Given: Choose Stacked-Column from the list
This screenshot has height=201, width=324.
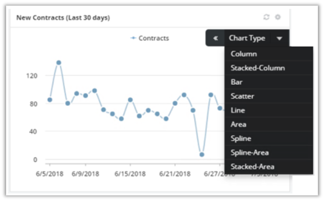Looking at the screenshot, I should (x=258, y=68).
